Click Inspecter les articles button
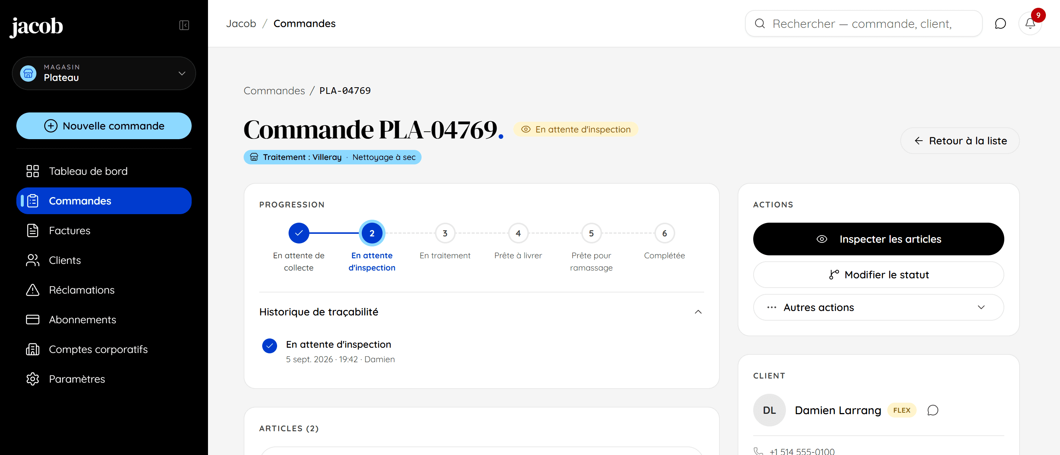 click(x=878, y=239)
